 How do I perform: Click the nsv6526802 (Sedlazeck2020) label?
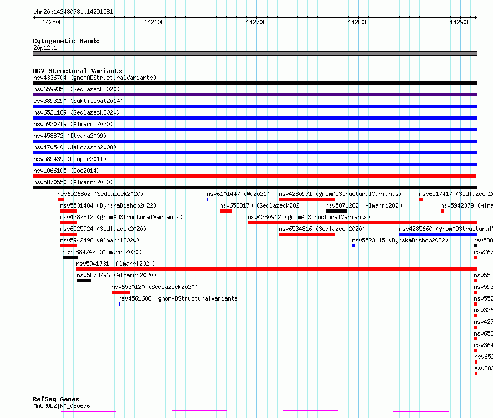(100, 194)
